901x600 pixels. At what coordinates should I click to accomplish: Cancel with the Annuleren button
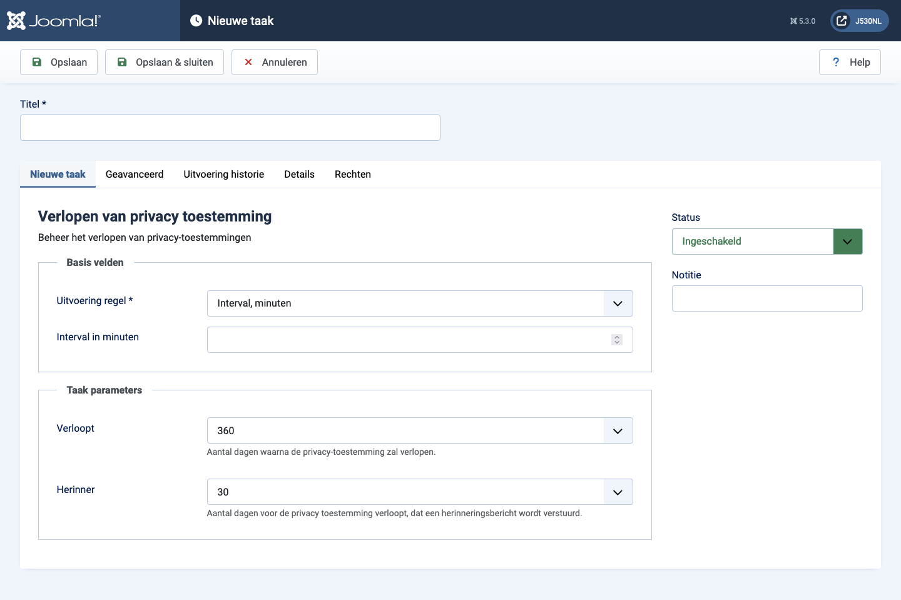click(275, 62)
